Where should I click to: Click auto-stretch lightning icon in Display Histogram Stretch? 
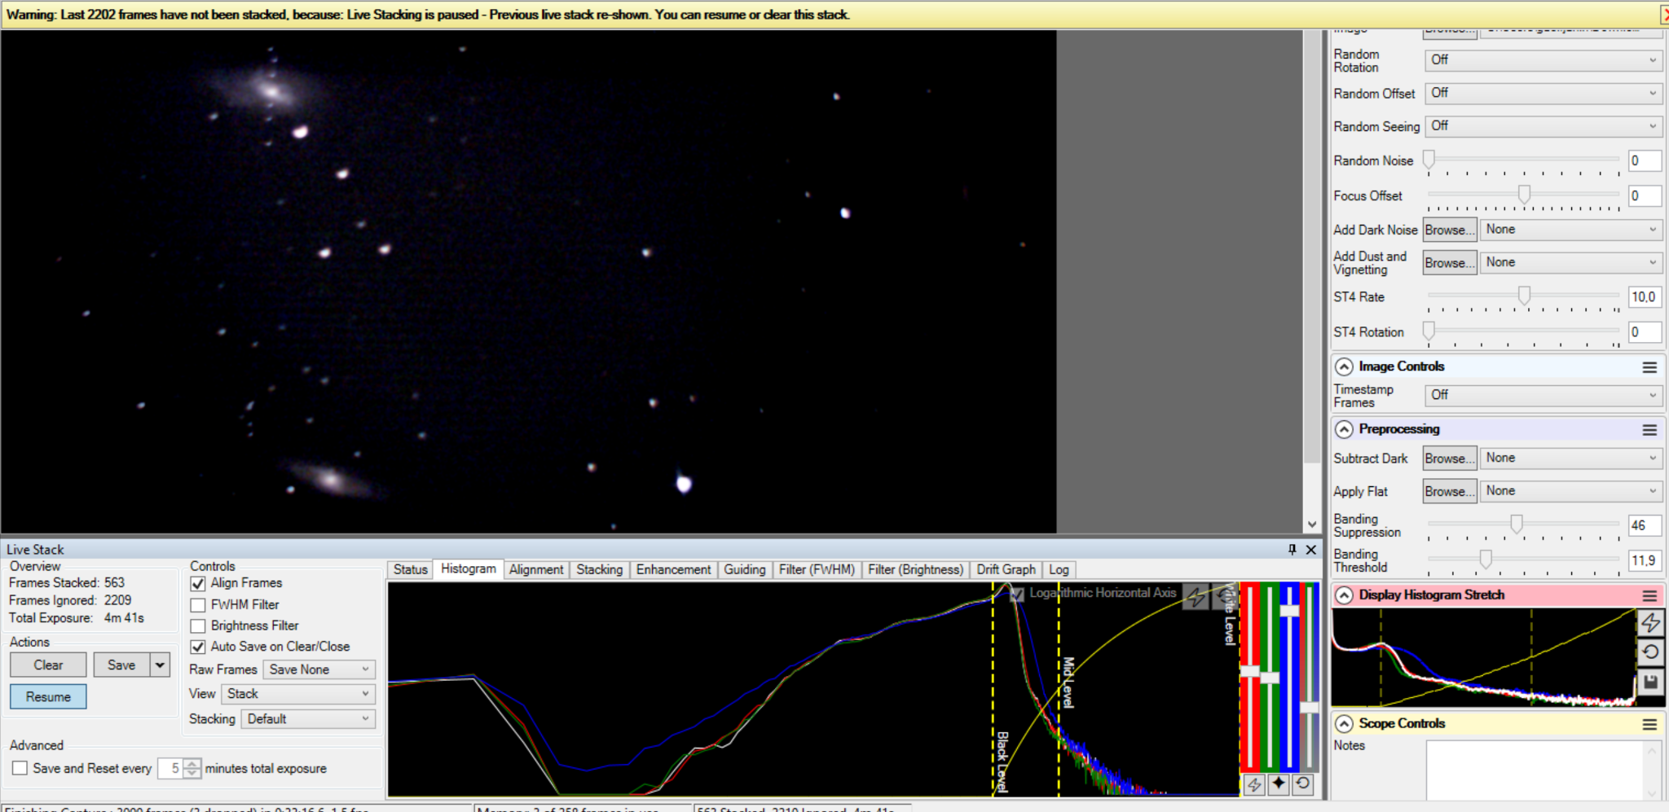tap(1650, 623)
